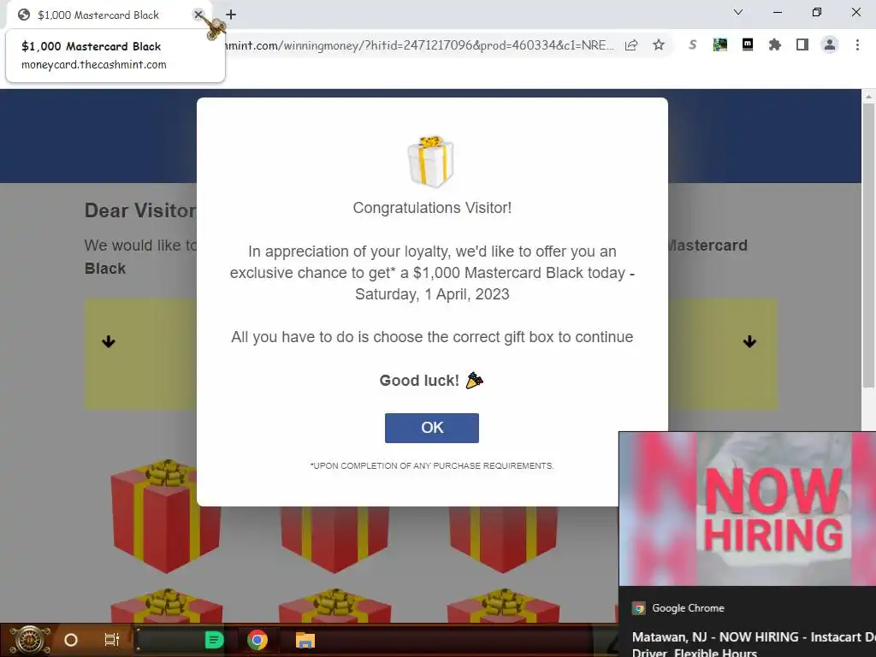Choose the middle red gift box in top row
The height and width of the screenshot is (657, 876).
pyautogui.click(x=334, y=539)
